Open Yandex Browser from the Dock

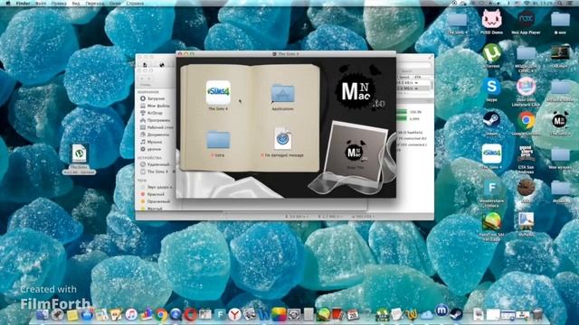(x=234, y=315)
